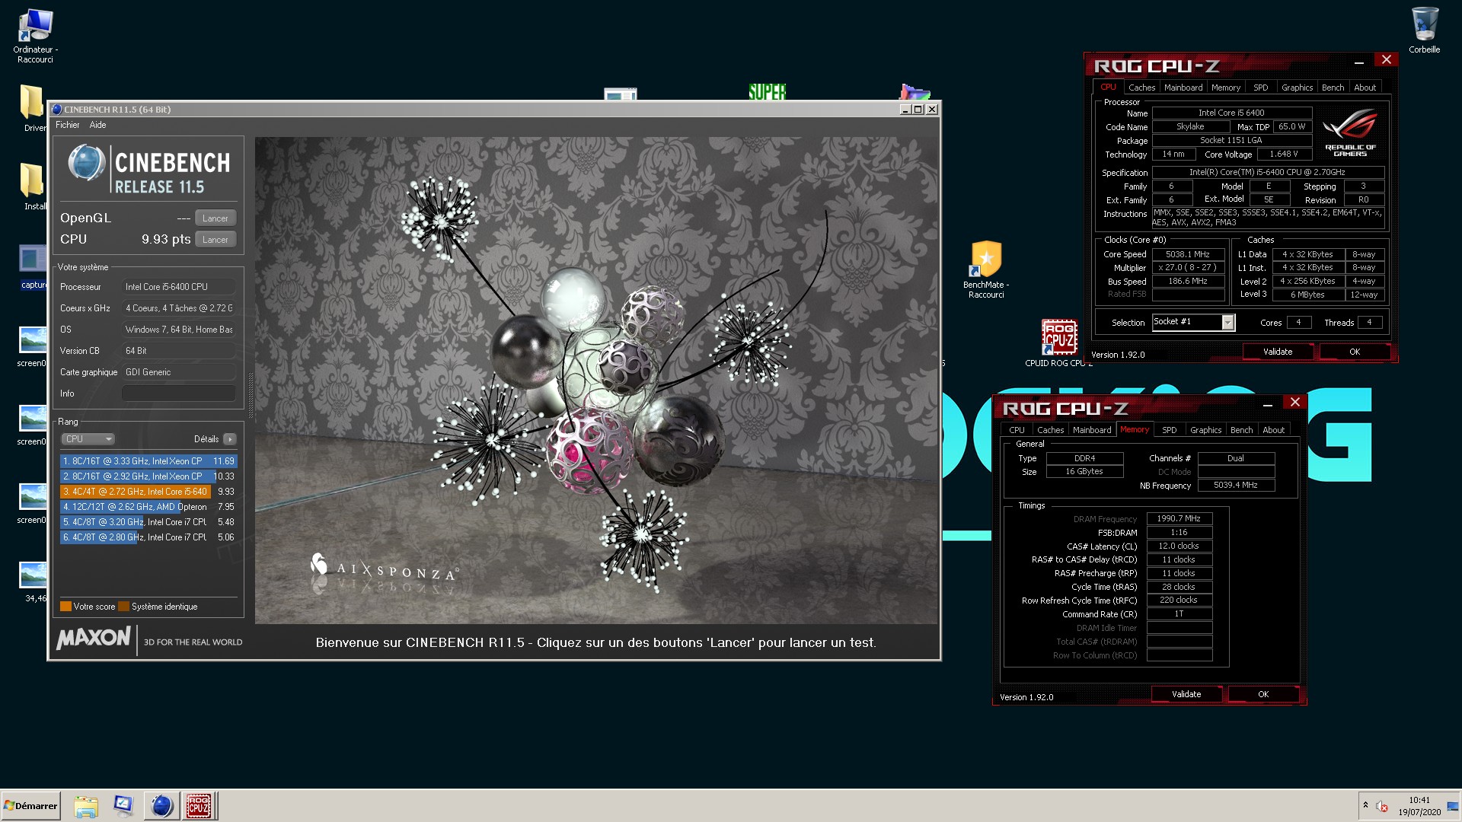Switch to Graphics tab in lower CPU-Z
Image resolution: width=1462 pixels, height=822 pixels.
tap(1205, 430)
